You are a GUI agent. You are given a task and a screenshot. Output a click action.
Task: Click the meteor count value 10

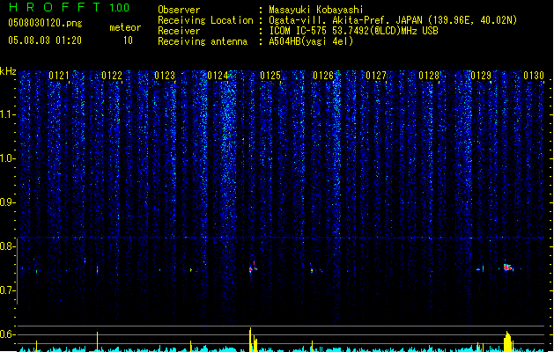point(128,40)
